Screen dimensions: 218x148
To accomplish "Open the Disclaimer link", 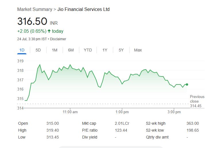I will 58,39.
